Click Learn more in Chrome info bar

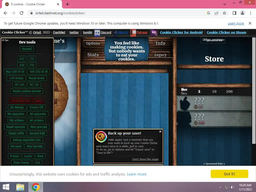[236, 23]
